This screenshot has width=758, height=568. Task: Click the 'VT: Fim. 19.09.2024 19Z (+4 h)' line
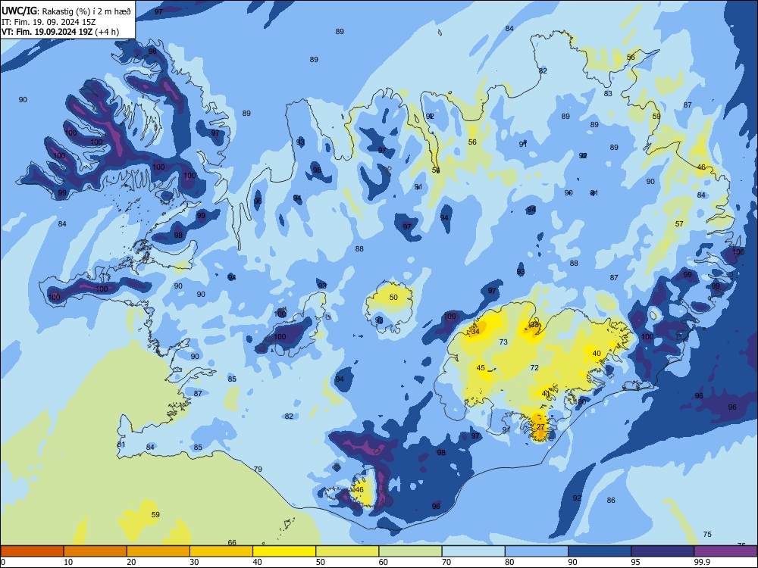(x=60, y=32)
